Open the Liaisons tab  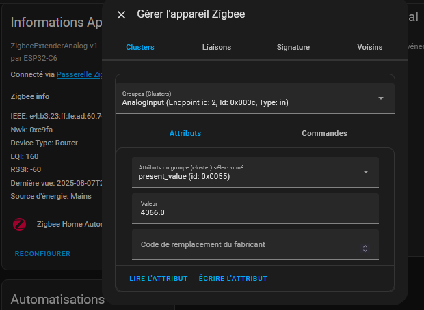[x=217, y=47]
